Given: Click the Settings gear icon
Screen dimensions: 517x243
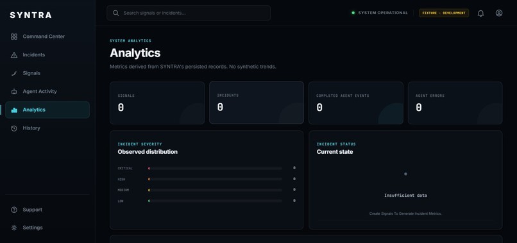Looking at the screenshot, I should click(14, 228).
